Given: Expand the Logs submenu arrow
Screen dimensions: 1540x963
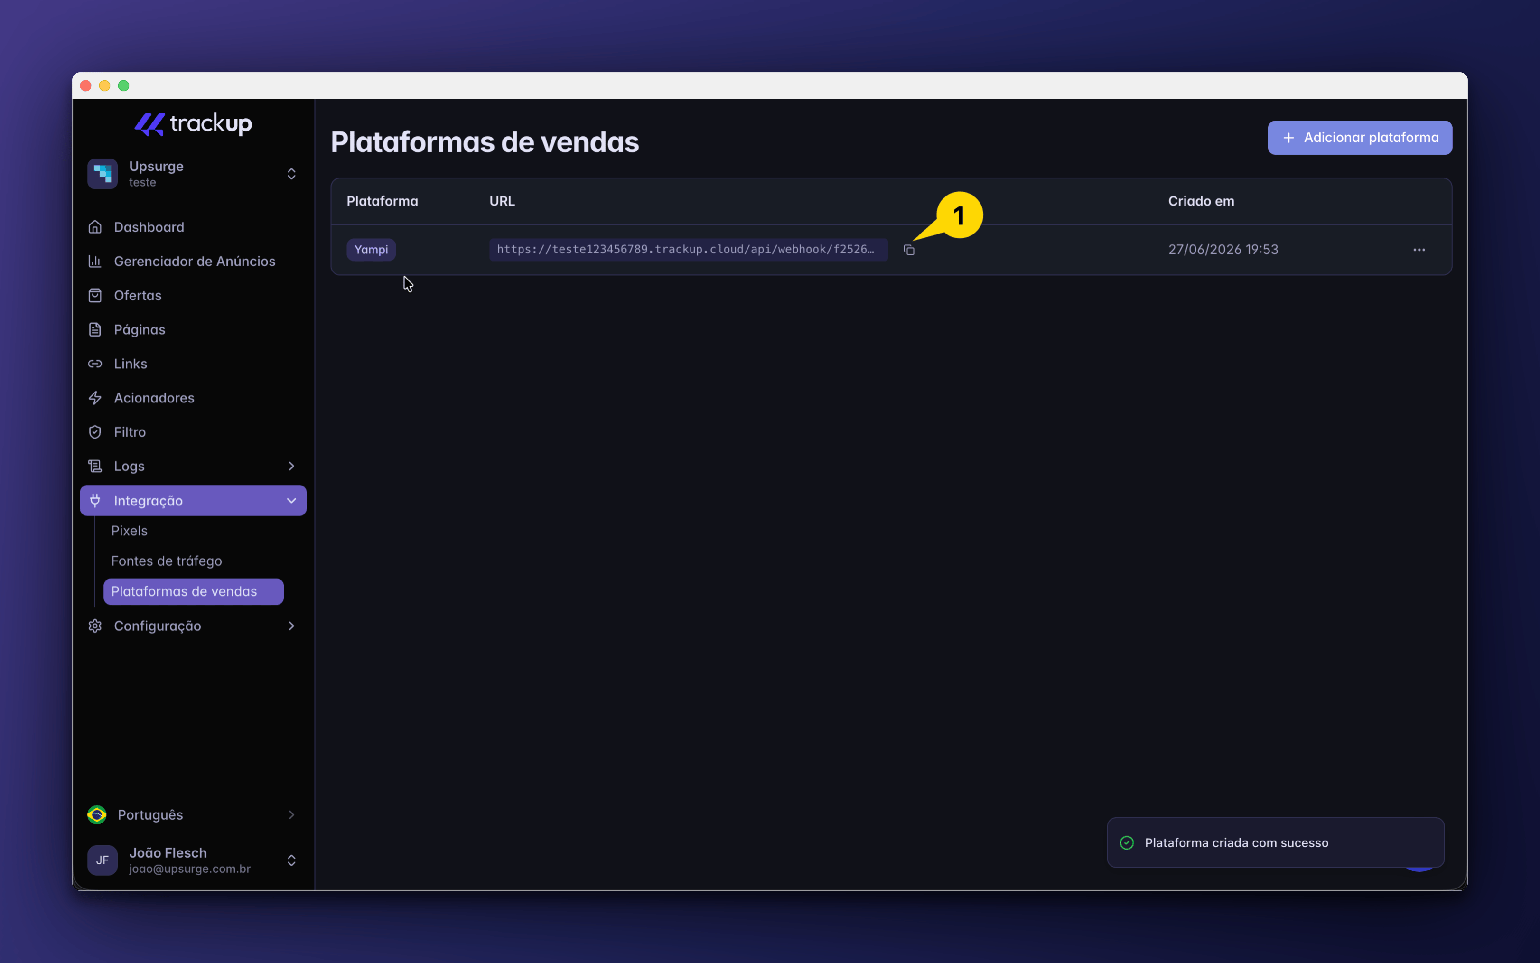Looking at the screenshot, I should [x=291, y=466].
